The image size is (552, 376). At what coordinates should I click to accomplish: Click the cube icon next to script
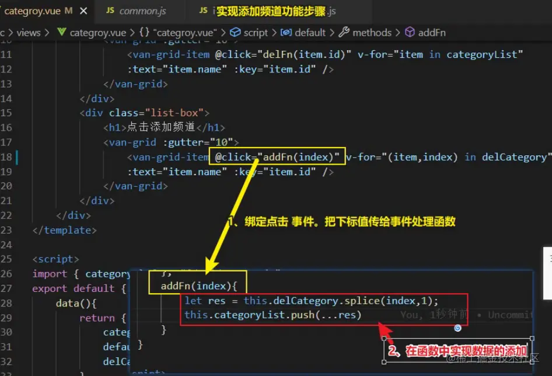235,33
